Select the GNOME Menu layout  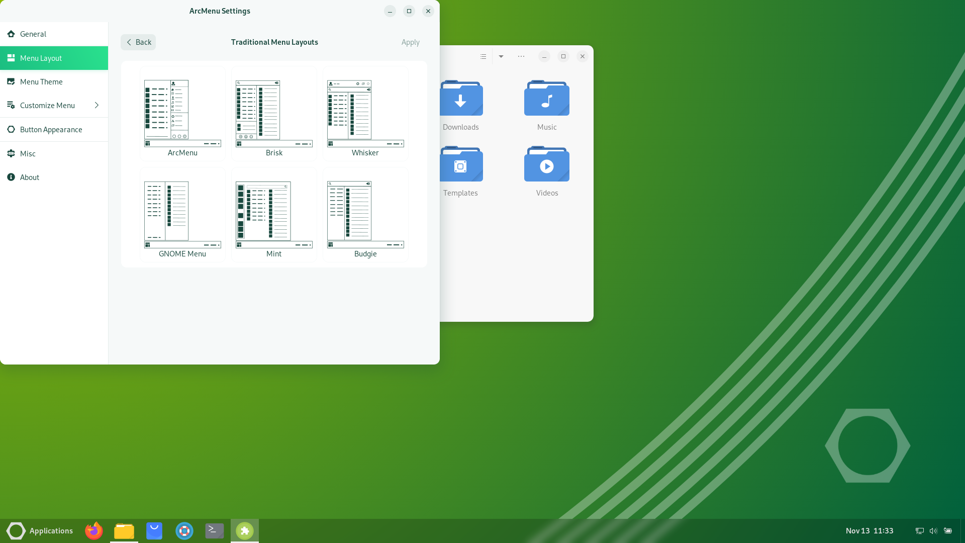pyautogui.click(x=182, y=215)
